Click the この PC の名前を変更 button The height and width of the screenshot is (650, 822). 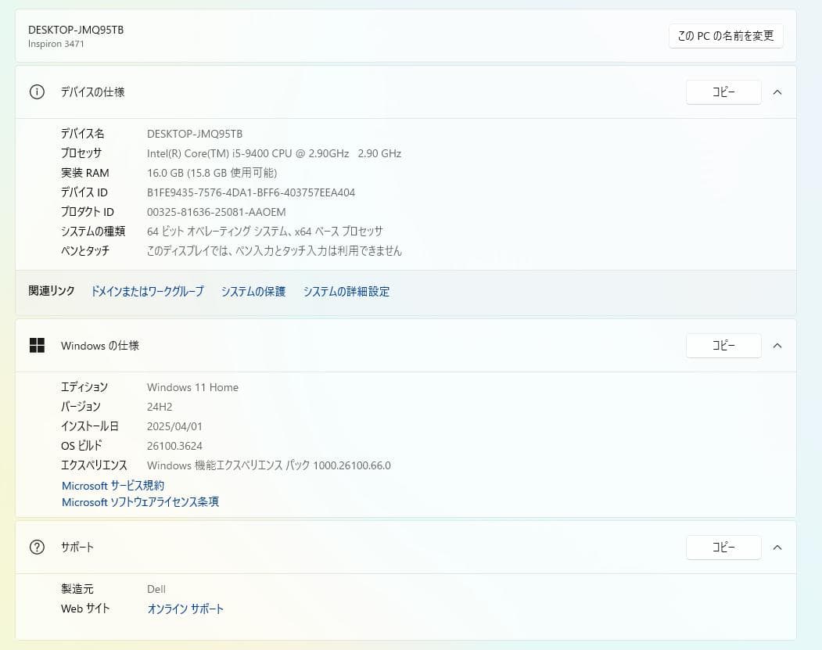coord(725,35)
